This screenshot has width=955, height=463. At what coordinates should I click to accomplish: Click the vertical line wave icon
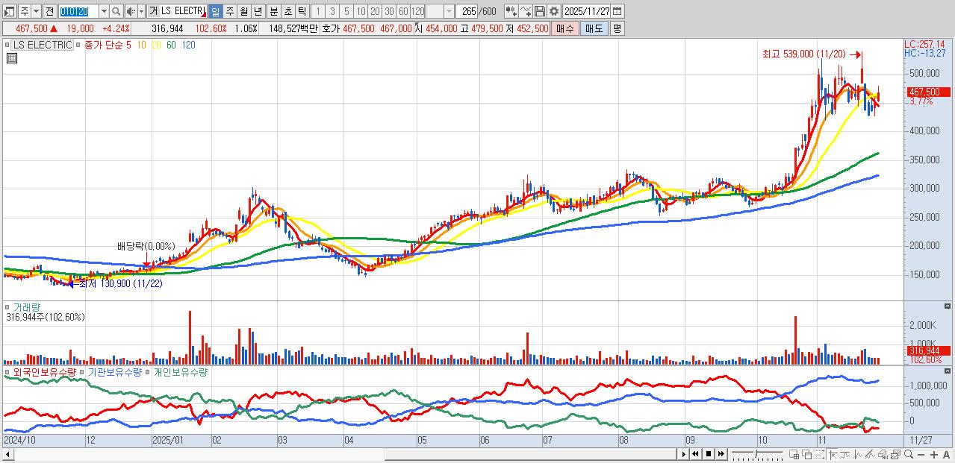tap(857, 454)
